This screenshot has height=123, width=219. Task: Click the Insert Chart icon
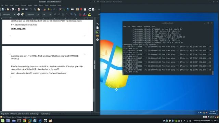(81, 9)
